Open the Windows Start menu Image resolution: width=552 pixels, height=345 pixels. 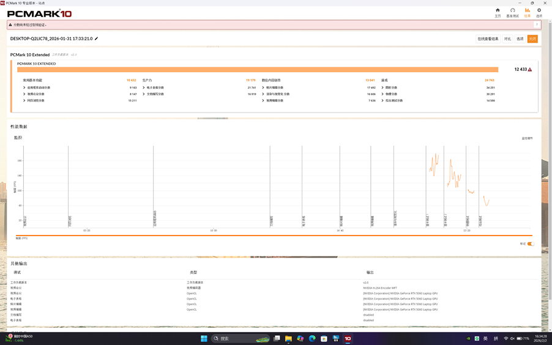[204, 338]
